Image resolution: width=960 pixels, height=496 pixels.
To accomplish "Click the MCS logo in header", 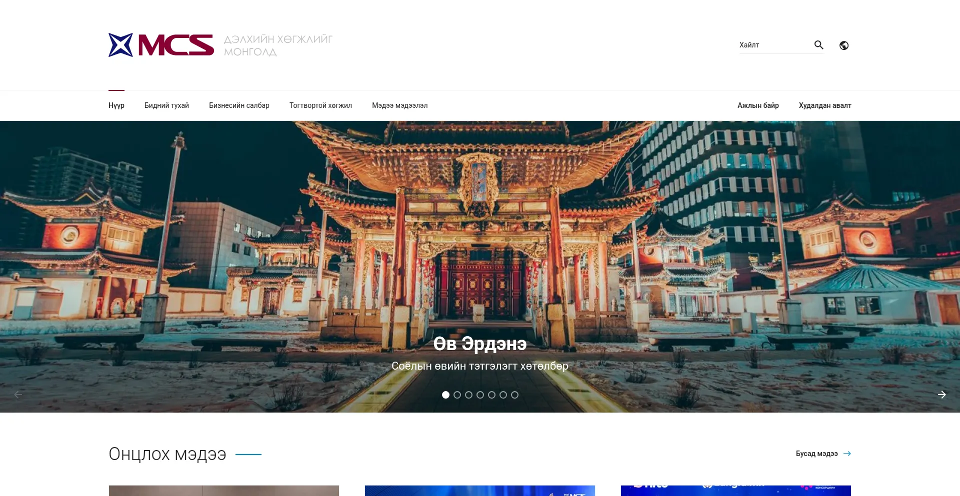I will [161, 45].
